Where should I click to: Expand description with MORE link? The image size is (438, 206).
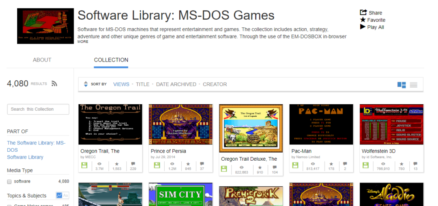coord(83,41)
